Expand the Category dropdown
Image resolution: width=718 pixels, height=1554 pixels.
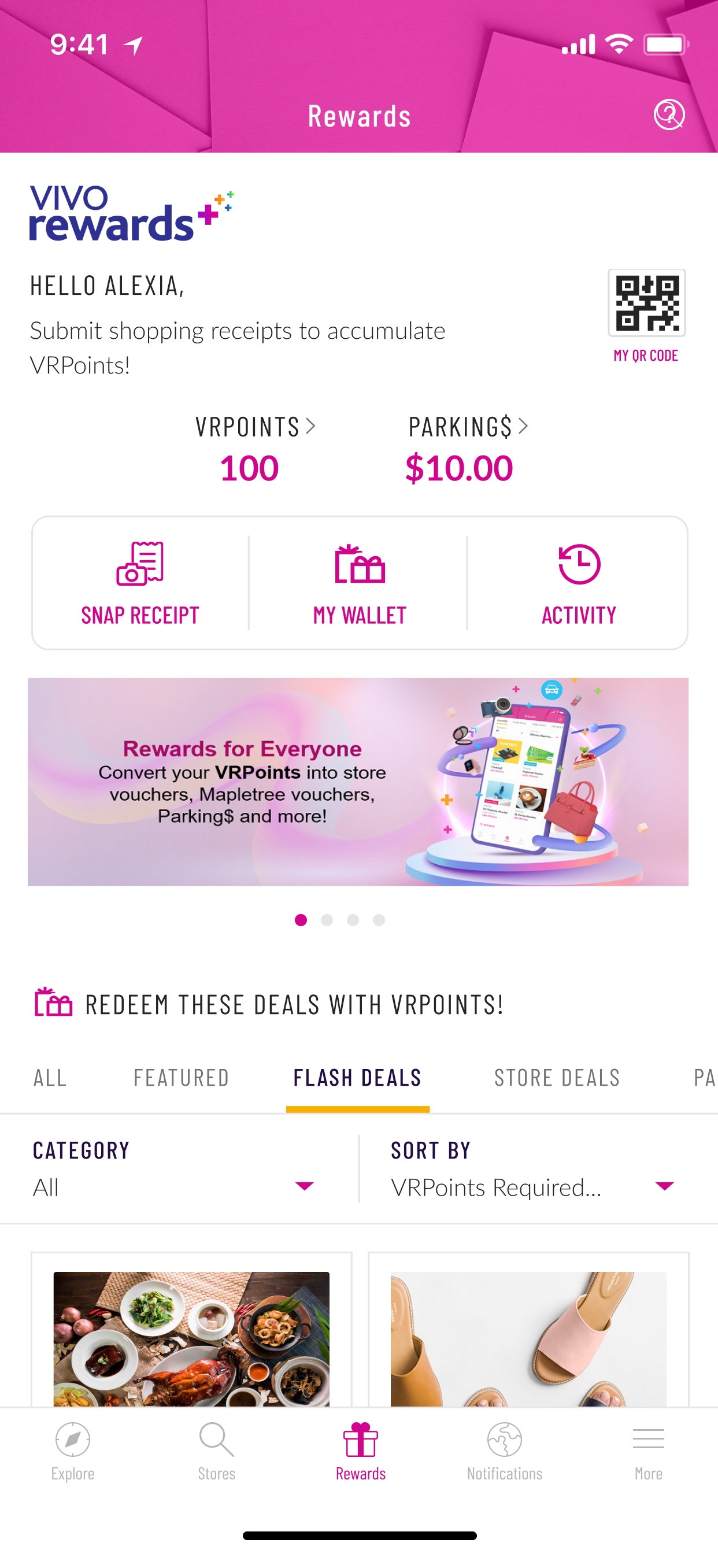click(x=175, y=1169)
